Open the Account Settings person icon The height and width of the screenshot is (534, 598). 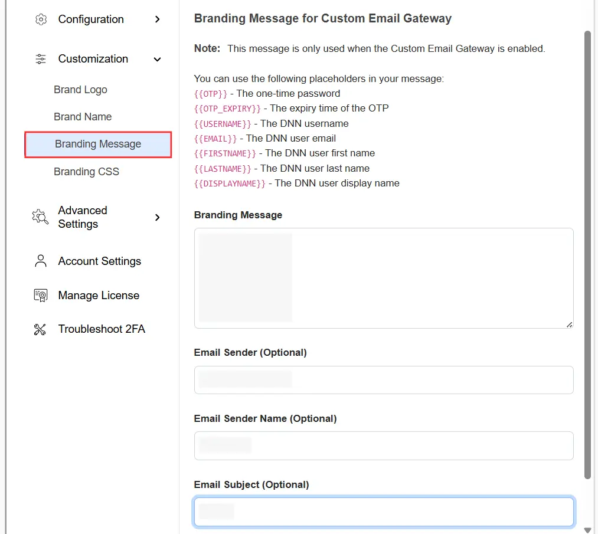coord(40,261)
